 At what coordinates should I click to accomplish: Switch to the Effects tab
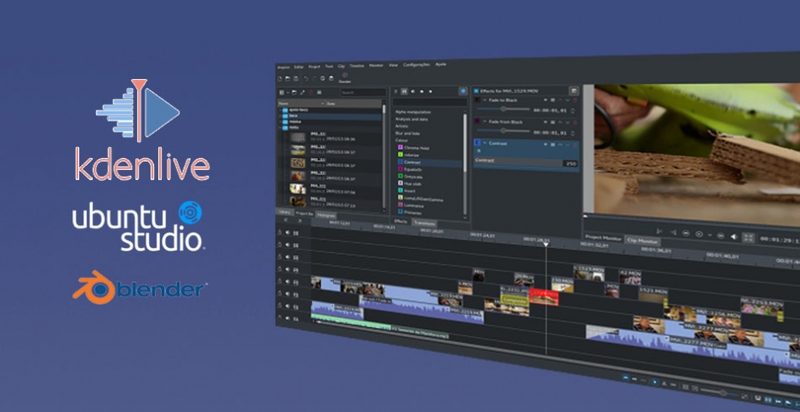(401, 222)
